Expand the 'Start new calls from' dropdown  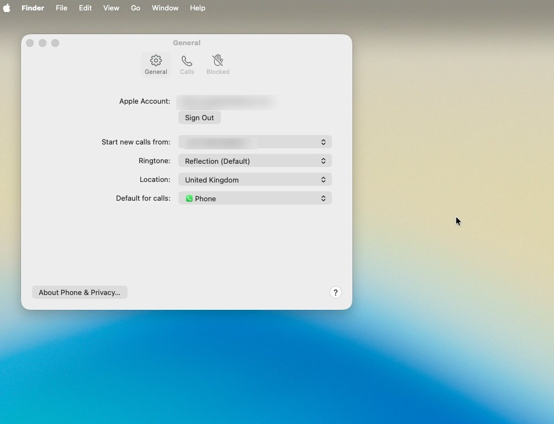[x=255, y=142]
